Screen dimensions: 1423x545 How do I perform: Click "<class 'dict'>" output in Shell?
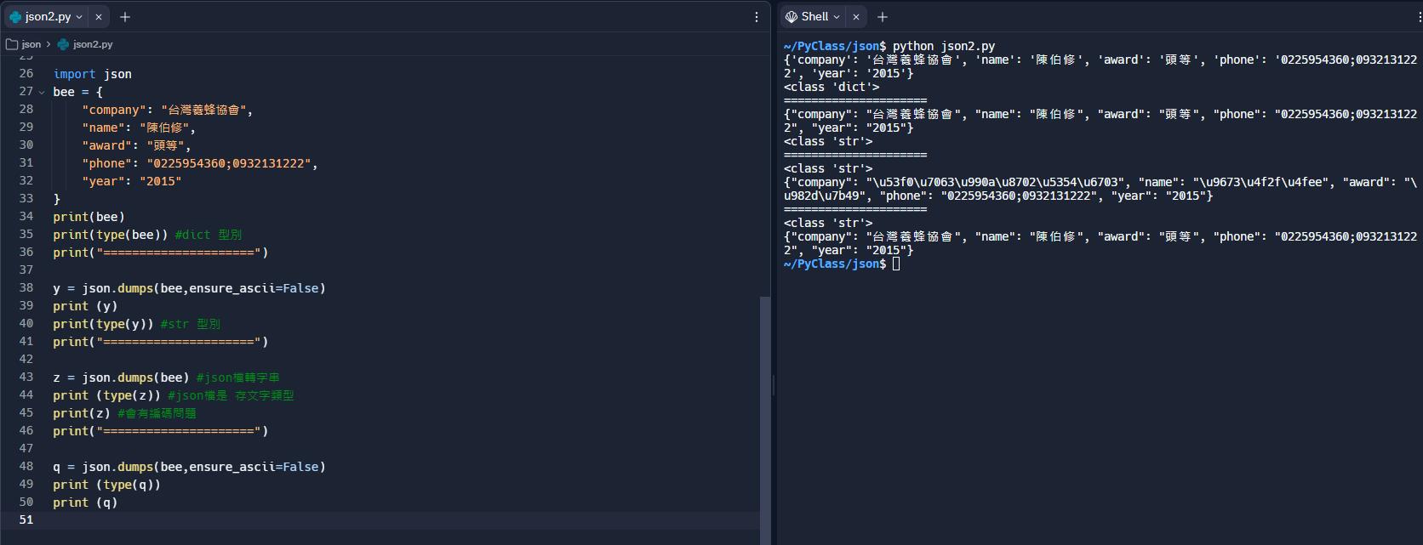832,87
